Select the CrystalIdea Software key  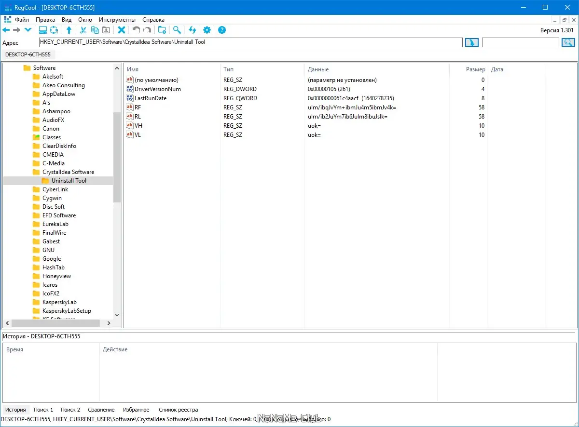click(x=68, y=172)
